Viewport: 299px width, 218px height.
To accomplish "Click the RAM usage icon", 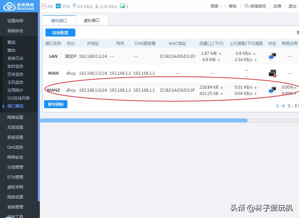I will [58, 6].
